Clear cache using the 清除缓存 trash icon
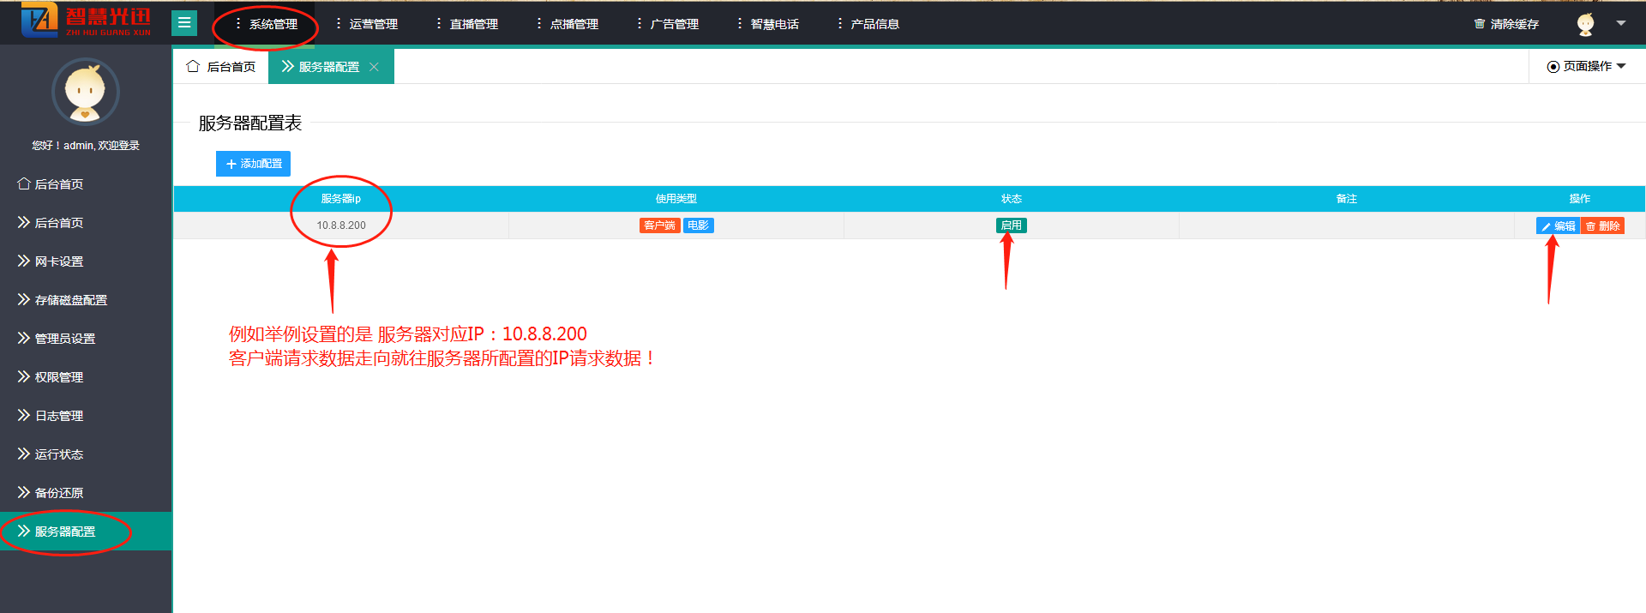 pyautogui.click(x=1480, y=24)
